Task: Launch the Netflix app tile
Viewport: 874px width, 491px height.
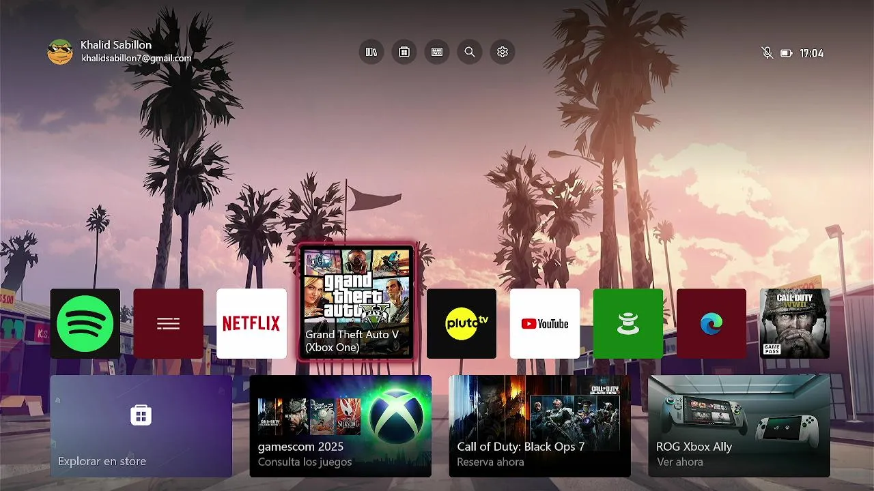Action: 251,323
